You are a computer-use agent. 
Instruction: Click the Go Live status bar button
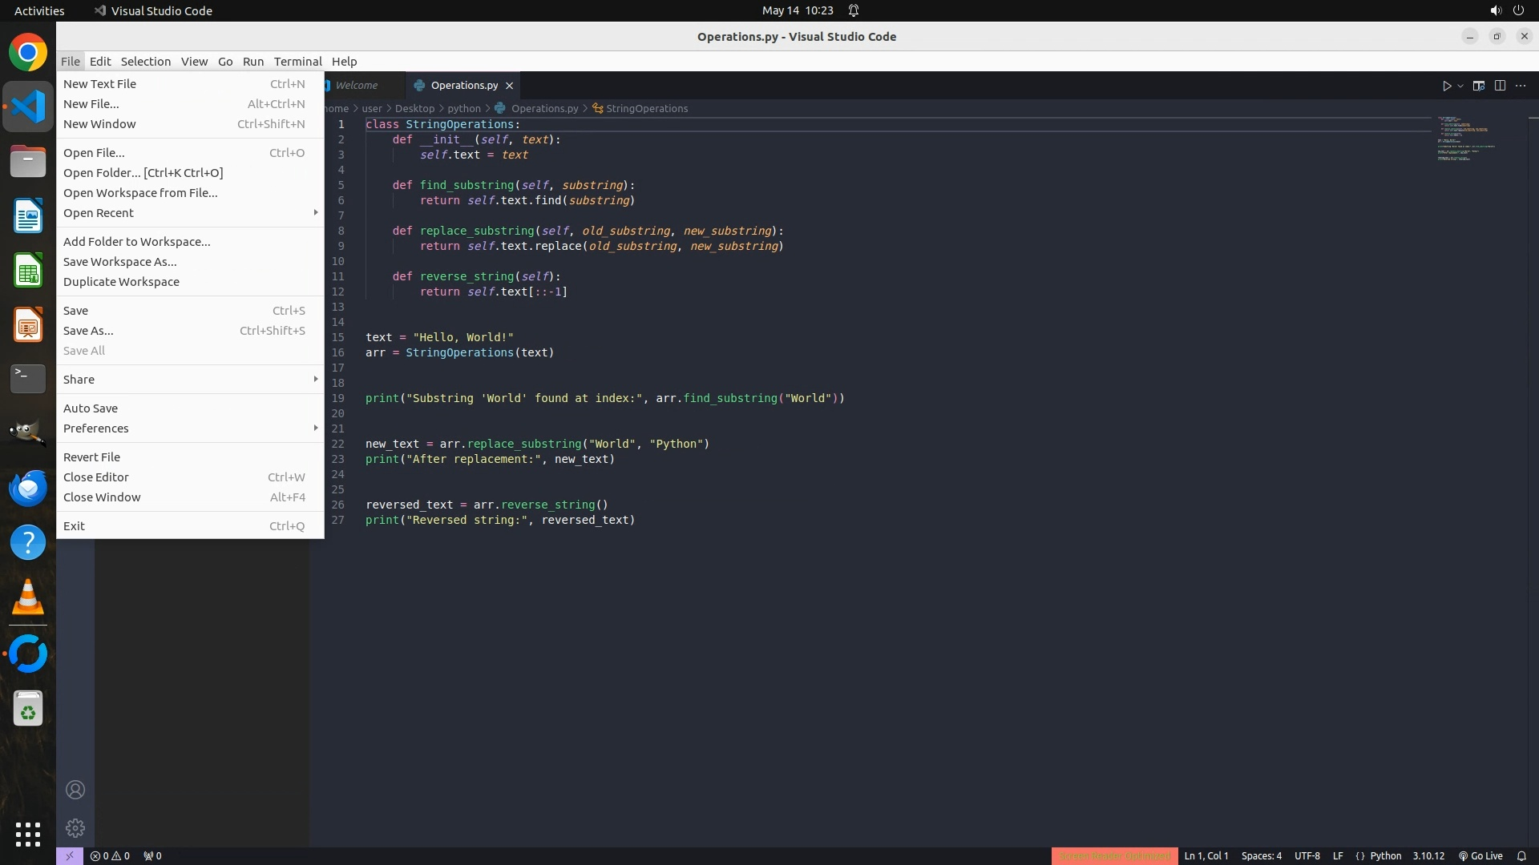1480,855
